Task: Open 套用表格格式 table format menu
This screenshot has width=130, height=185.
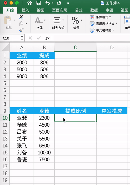Action: click(103, 24)
